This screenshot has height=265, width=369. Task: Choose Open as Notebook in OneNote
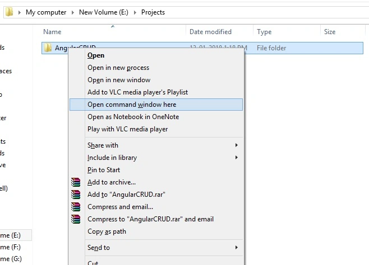[133, 117]
